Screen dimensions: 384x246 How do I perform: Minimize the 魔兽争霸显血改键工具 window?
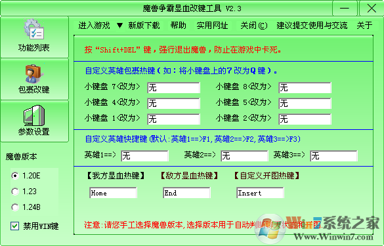[345, 9]
